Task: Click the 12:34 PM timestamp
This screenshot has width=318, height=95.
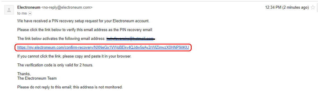Action: 273,8
